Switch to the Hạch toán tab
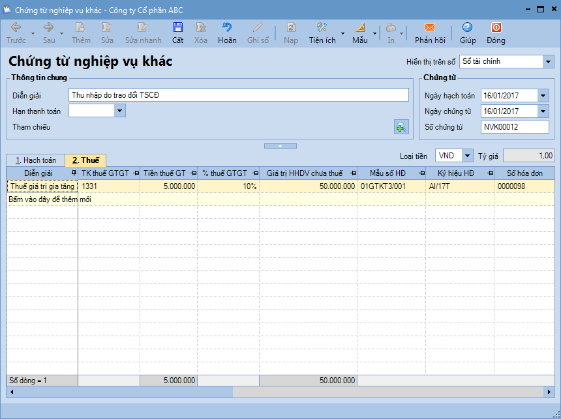 (36, 160)
